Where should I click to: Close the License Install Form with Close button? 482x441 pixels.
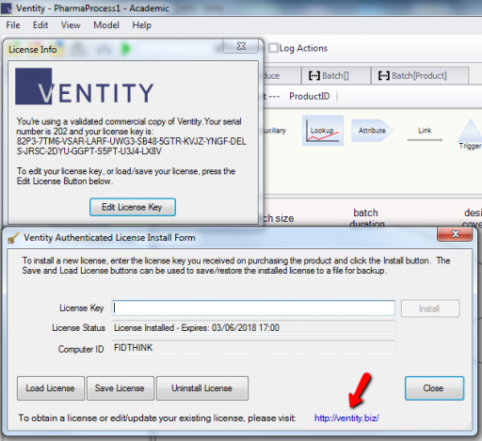coord(434,388)
